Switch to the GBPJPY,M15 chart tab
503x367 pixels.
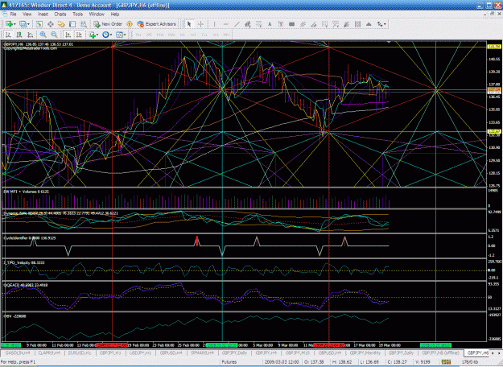click(298, 353)
